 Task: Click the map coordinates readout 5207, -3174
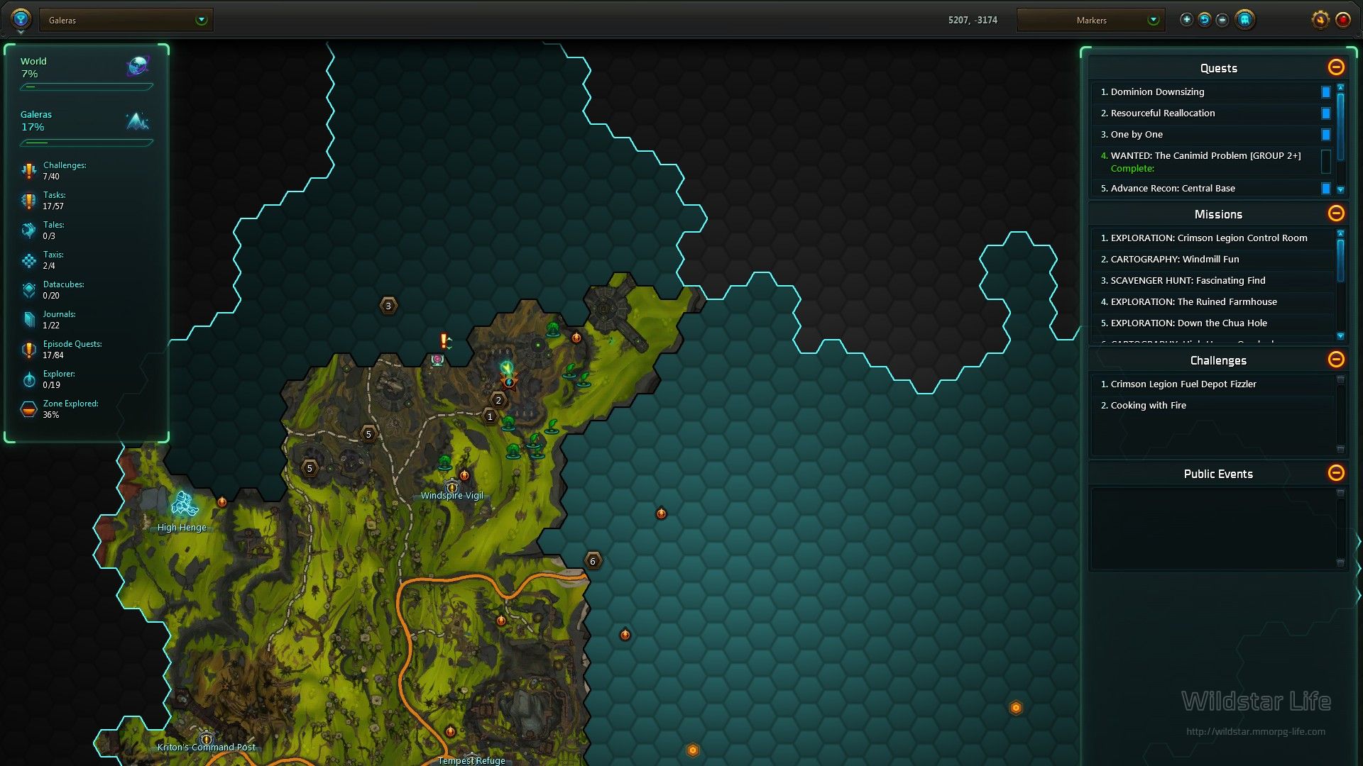(x=973, y=20)
